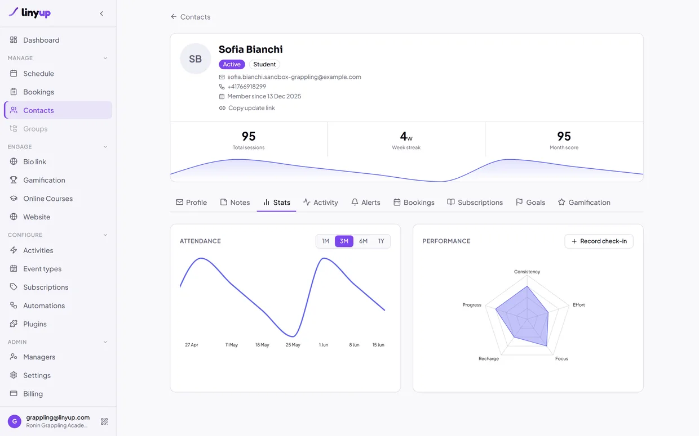Go back to Contacts via arrow link
Image resolution: width=699 pixels, height=436 pixels.
(x=191, y=17)
